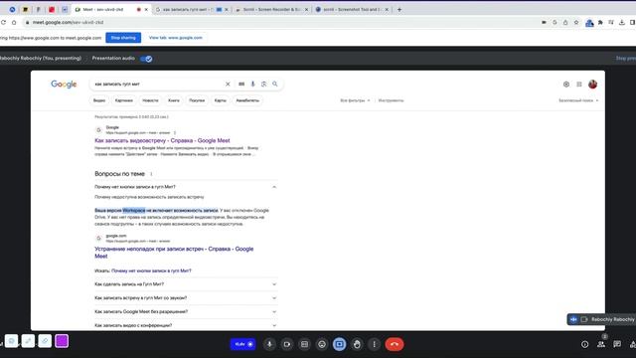Viewport: 636px width, 358px height.
Task: Select the third white annotation tool
Action: click(x=45, y=341)
